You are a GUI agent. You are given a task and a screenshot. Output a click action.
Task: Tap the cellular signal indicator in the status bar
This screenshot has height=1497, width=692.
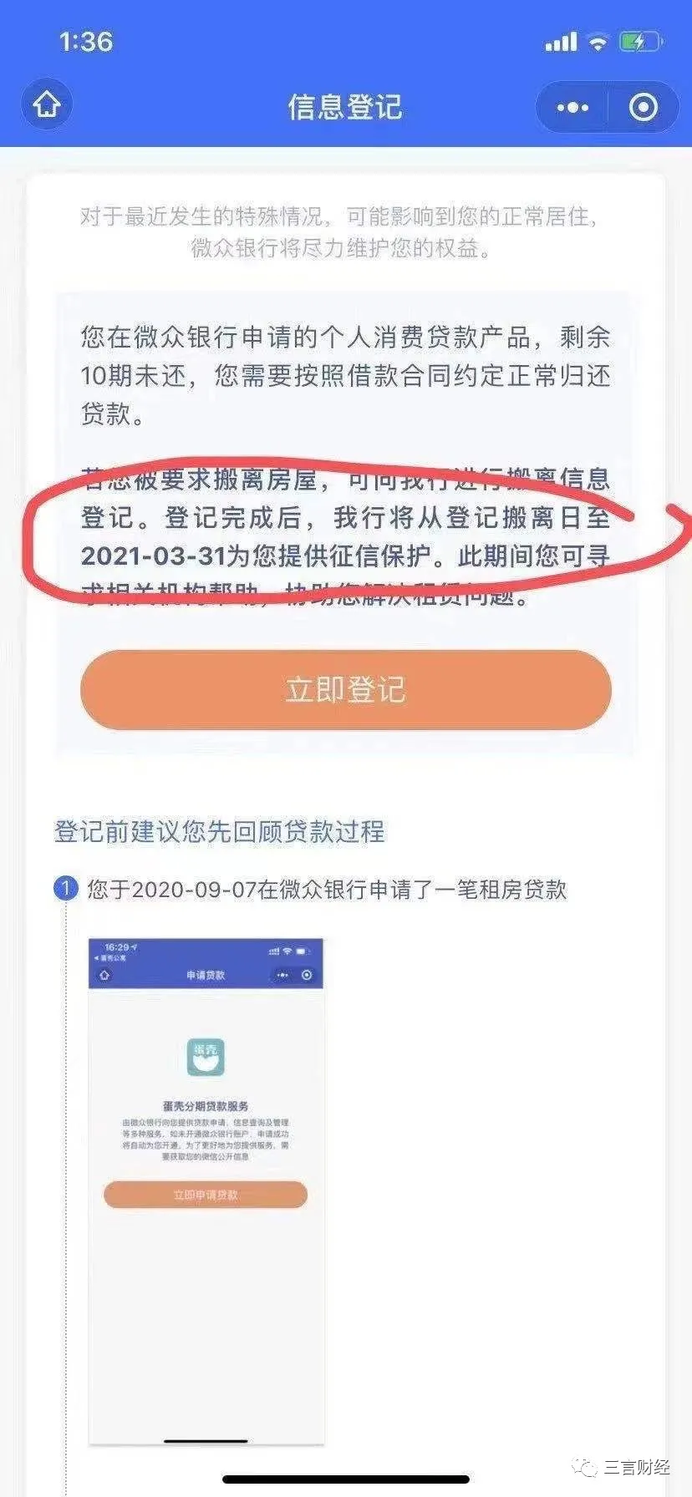561,42
